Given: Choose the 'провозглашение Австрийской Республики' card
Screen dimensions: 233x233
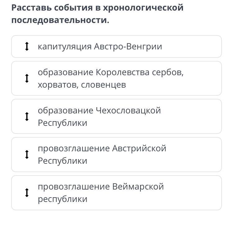Looking at the screenshot, I should coord(116,154).
